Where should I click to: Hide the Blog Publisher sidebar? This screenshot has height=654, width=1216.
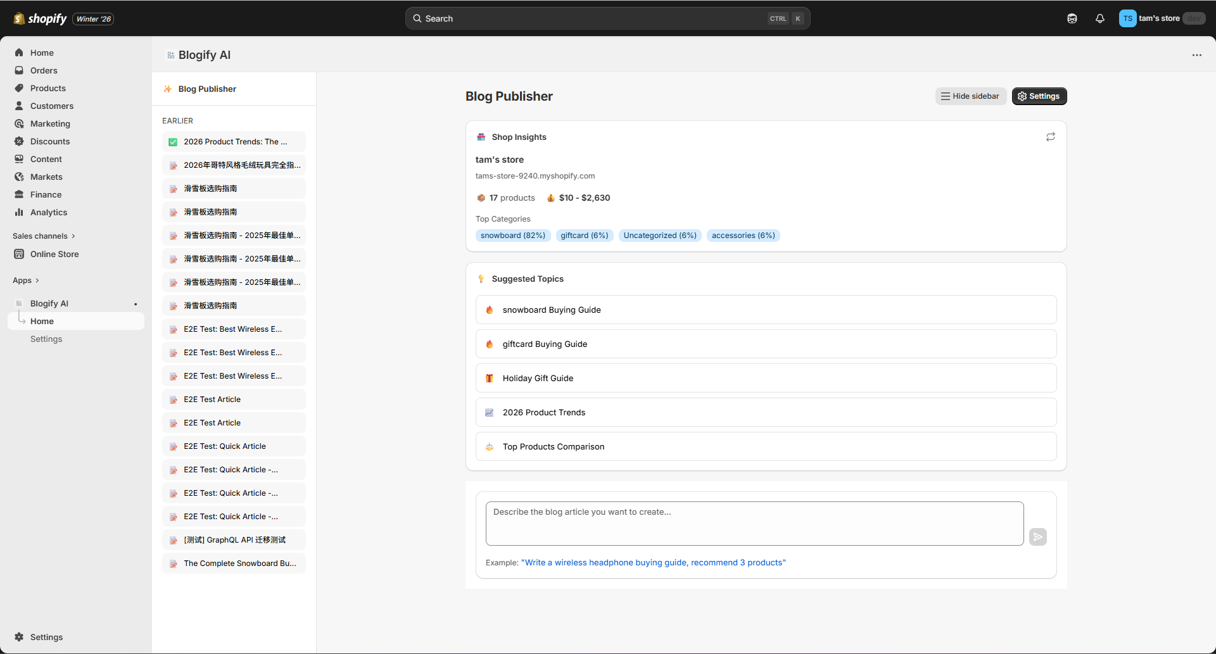(x=971, y=96)
